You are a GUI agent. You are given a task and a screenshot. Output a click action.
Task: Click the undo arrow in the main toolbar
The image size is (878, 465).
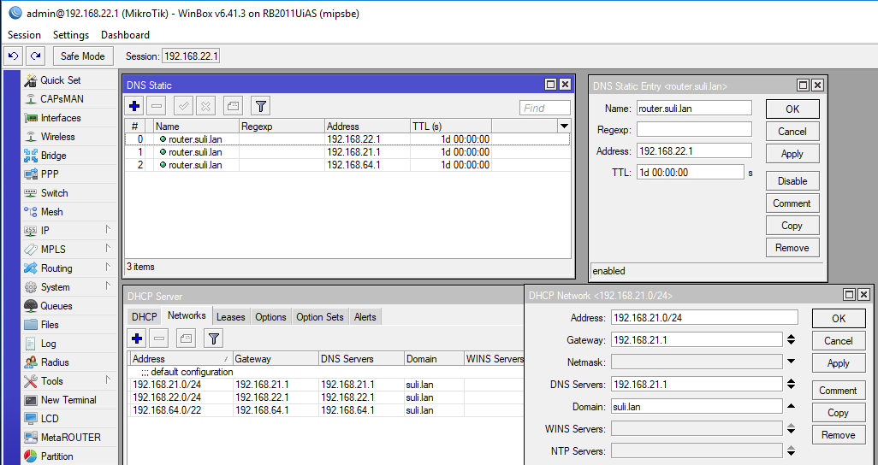[x=13, y=56]
